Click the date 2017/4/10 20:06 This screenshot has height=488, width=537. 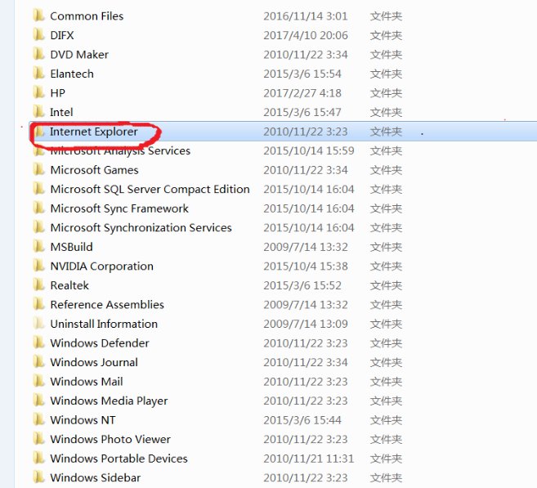(x=306, y=35)
